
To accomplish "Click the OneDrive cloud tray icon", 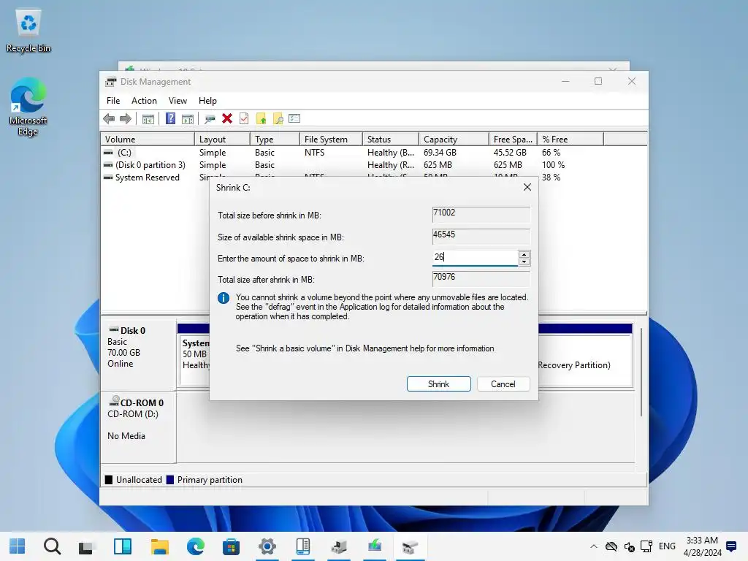I will (x=611, y=546).
